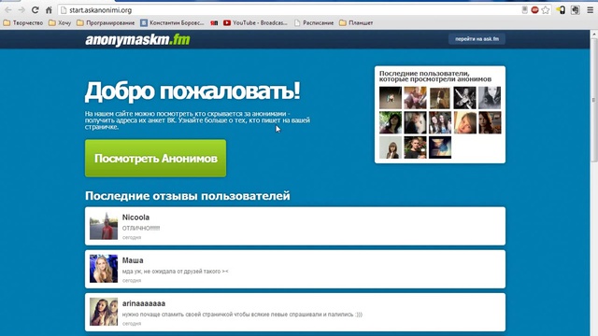Image resolution: width=598 pixels, height=336 pixels.
Task: Click review text мда уж, не ожидала
Action: click(175, 272)
